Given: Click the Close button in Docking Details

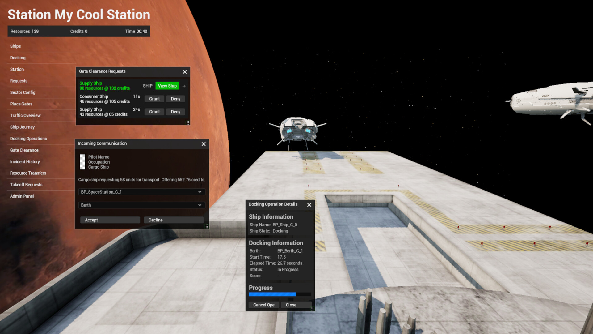Looking at the screenshot, I should [x=296, y=305].
